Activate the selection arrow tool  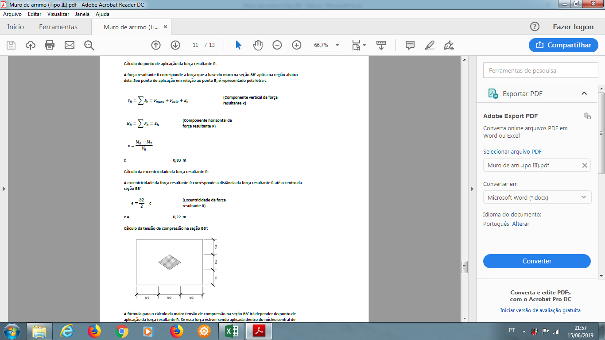tap(238, 45)
